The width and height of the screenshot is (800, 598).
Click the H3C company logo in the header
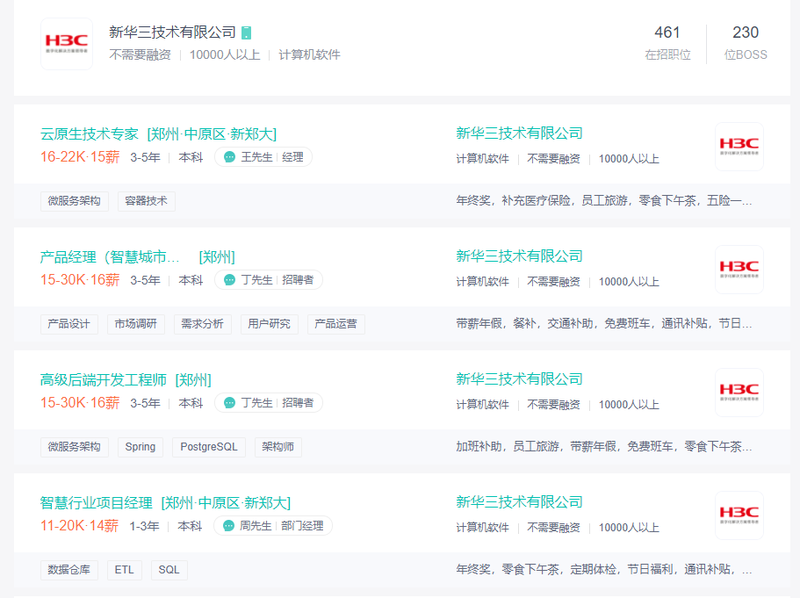coord(67,44)
